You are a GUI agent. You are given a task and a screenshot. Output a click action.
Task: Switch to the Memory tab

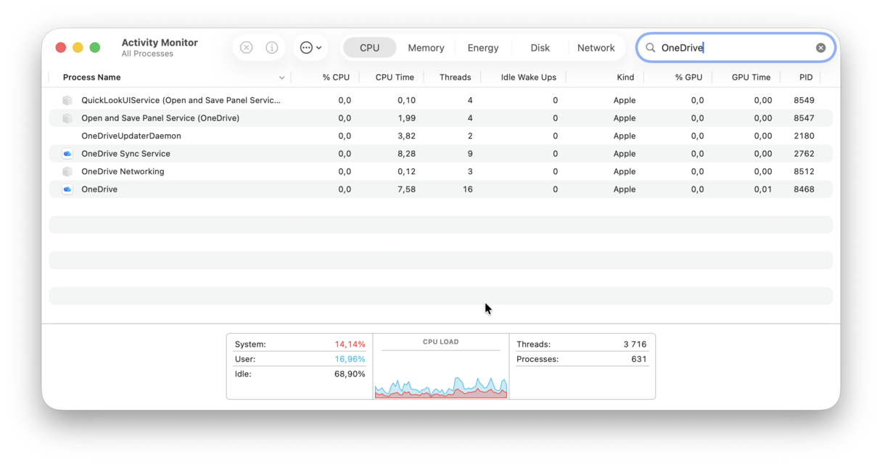(x=426, y=48)
